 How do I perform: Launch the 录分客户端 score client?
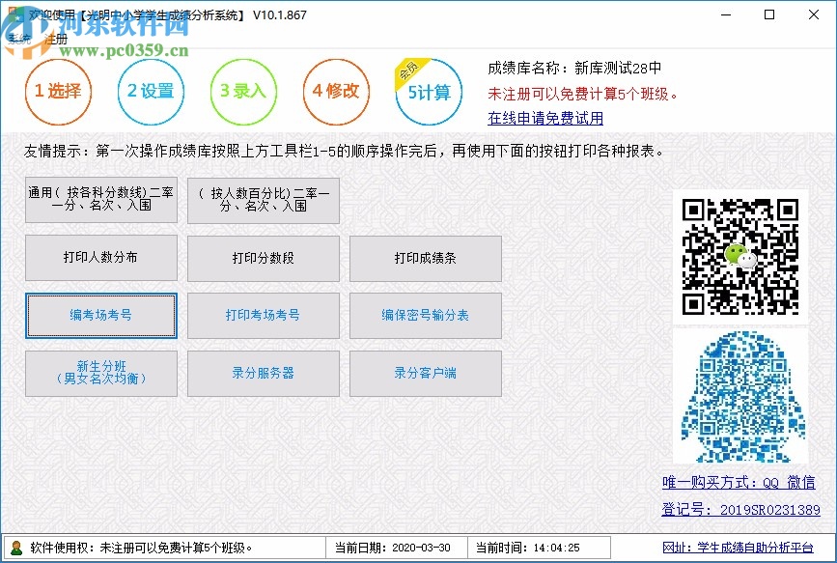[x=425, y=374]
